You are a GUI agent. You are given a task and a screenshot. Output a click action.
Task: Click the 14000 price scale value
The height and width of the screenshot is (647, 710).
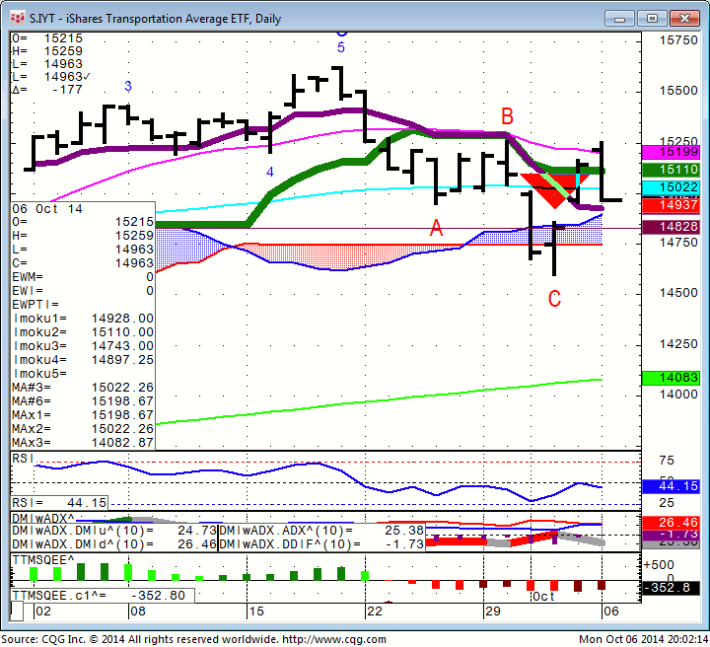coord(678,395)
